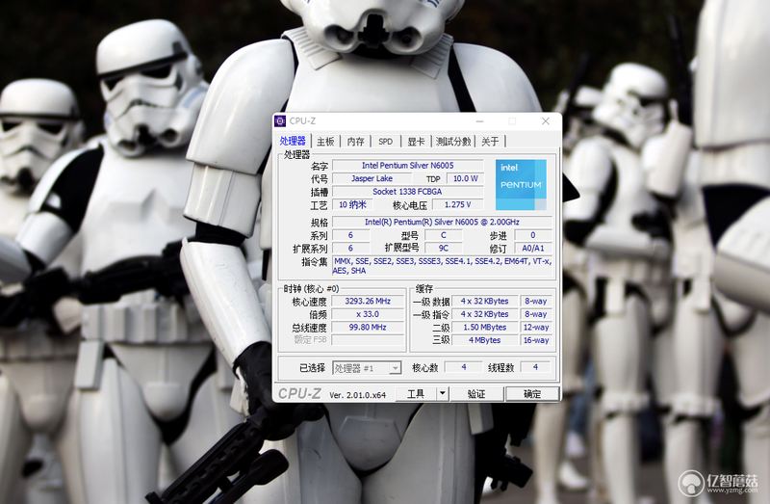The width and height of the screenshot is (770, 504).
Task: Click the 二级 cache 1.50 MBytes value
Action: [485, 327]
